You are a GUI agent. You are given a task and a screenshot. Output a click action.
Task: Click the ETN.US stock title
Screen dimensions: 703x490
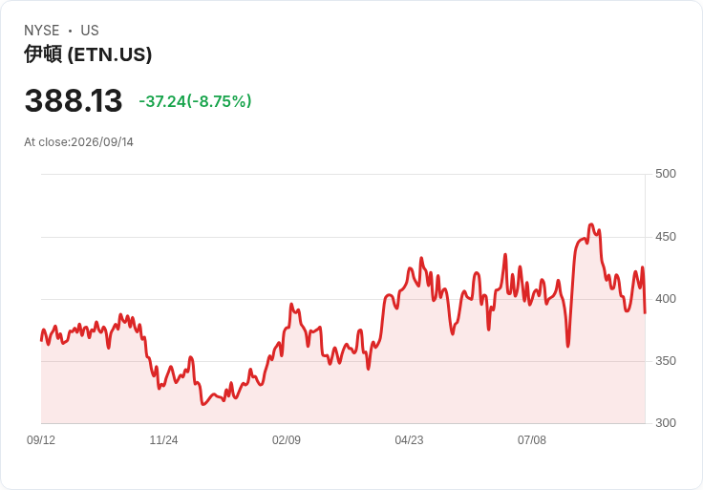click(x=88, y=54)
